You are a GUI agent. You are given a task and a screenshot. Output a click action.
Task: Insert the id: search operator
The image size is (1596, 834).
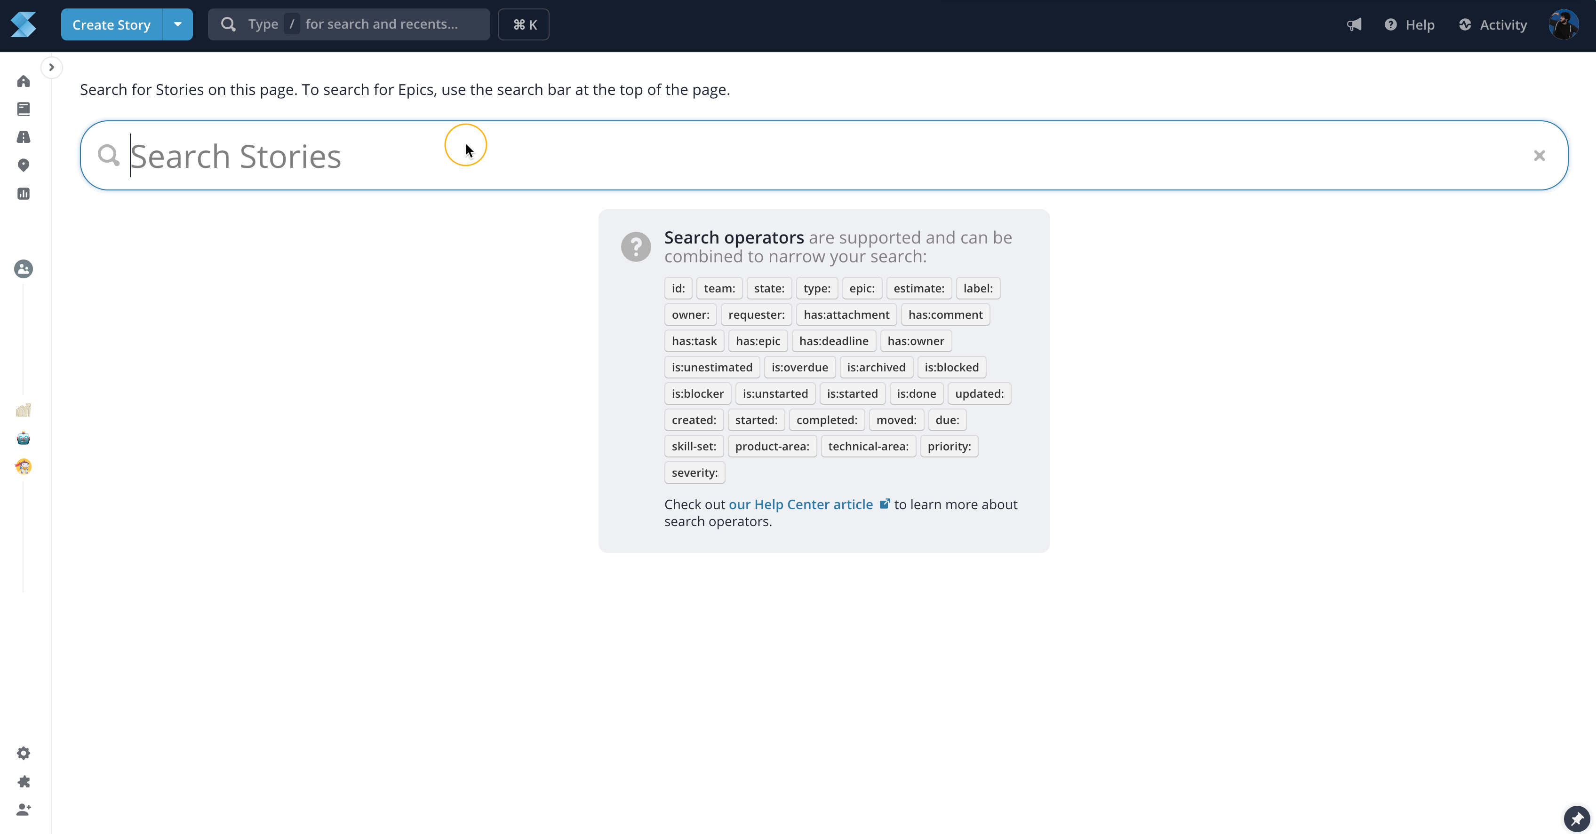tap(678, 289)
